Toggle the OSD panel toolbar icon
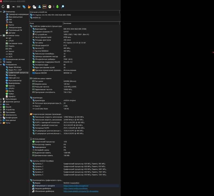Screen dimensions: 214x196 pyautogui.click(x=44, y=6)
